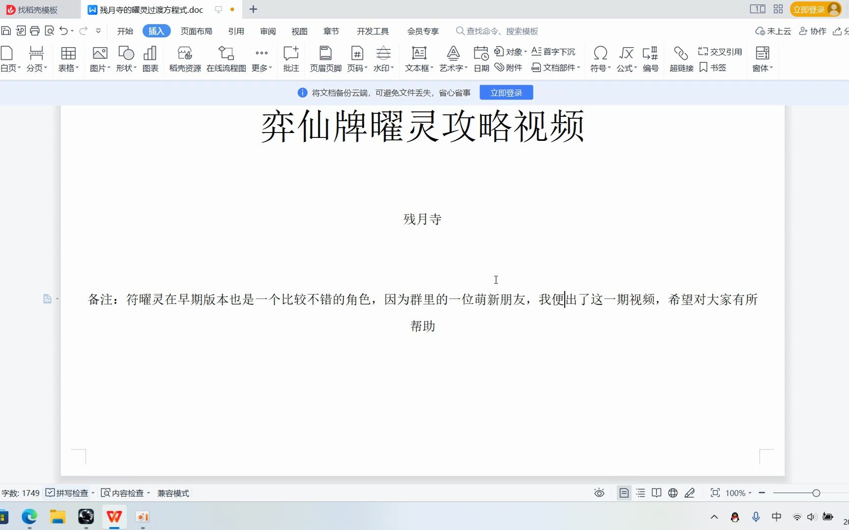Image resolution: width=849 pixels, height=530 pixels.
Task: Click blue 立即登录 button in banner
Action: (506, 93)
